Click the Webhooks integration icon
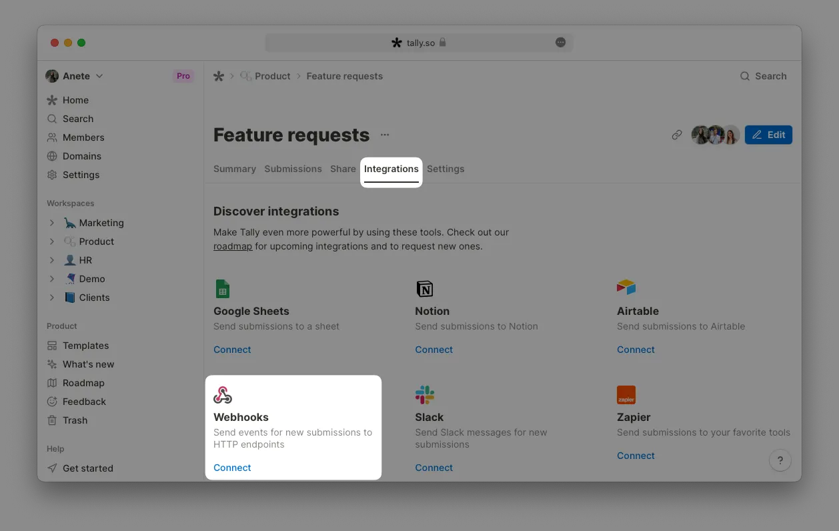The height and width of the screenshot is (531, 839). click(222, 394)
